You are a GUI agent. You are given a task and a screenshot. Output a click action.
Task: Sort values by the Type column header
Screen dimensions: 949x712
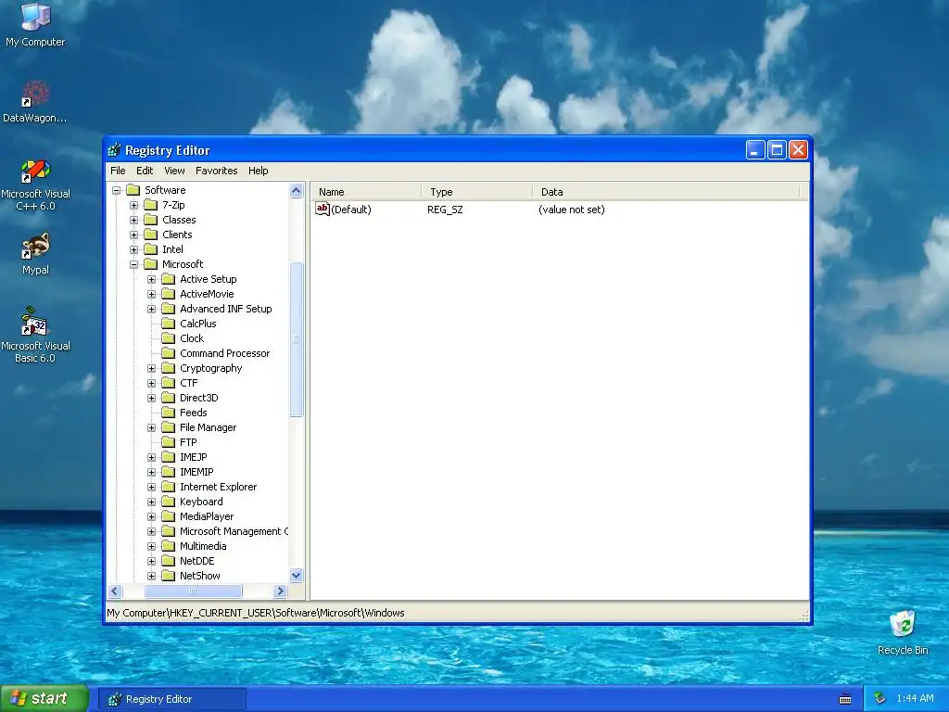point(476,192)
